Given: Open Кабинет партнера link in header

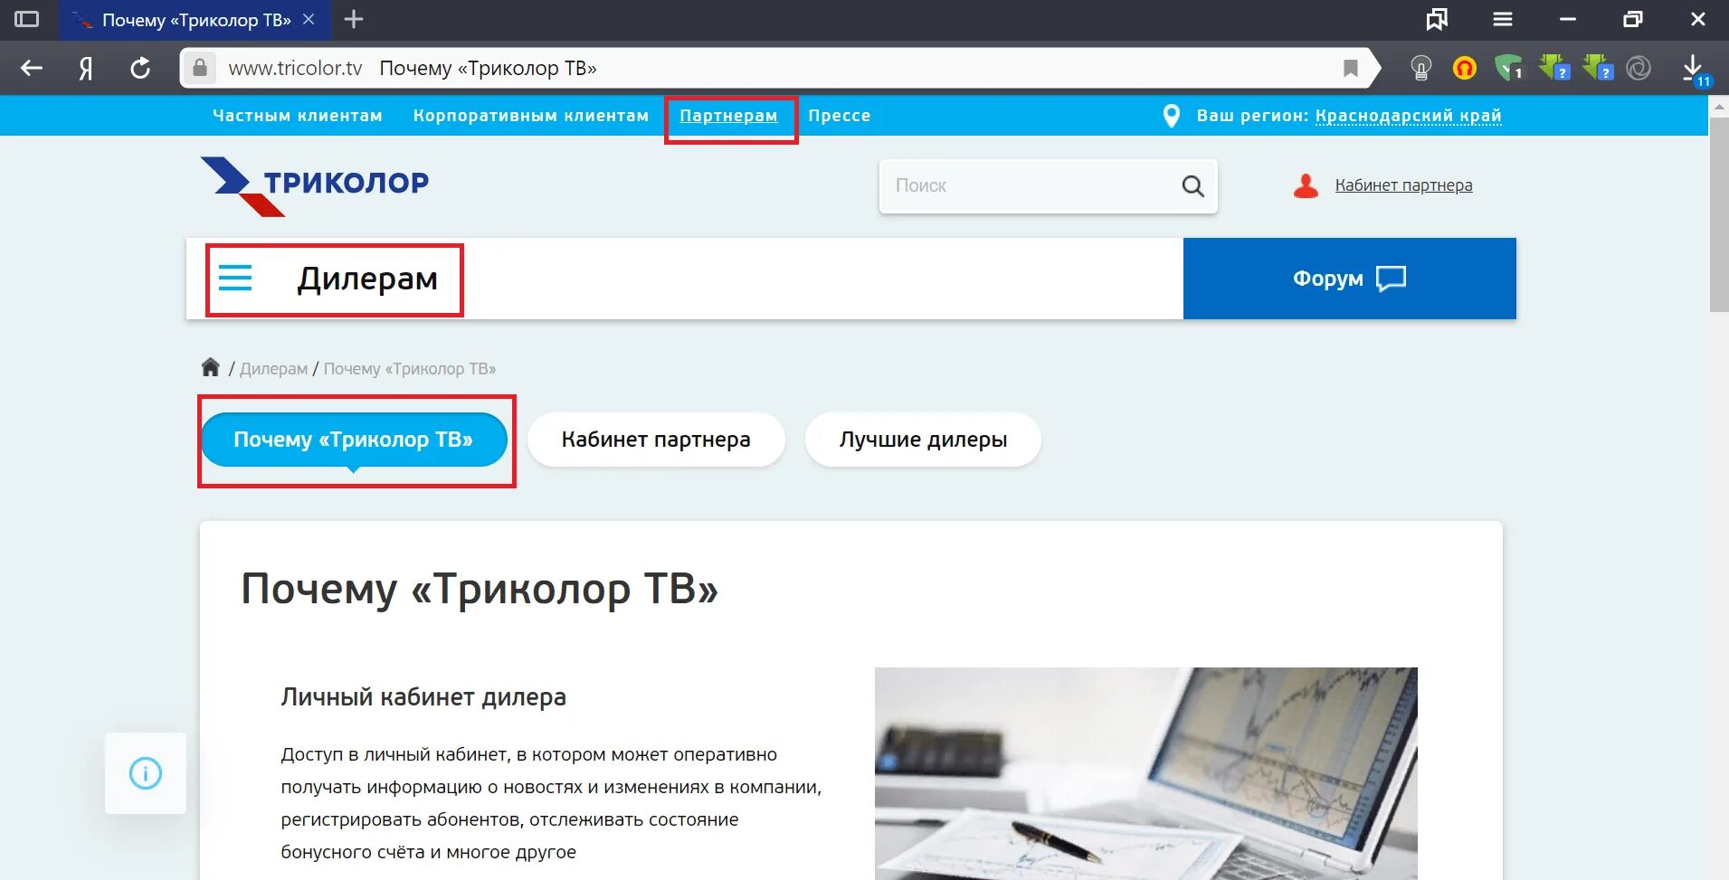Looking at the screenshot, I should [x=1404, y=185].
